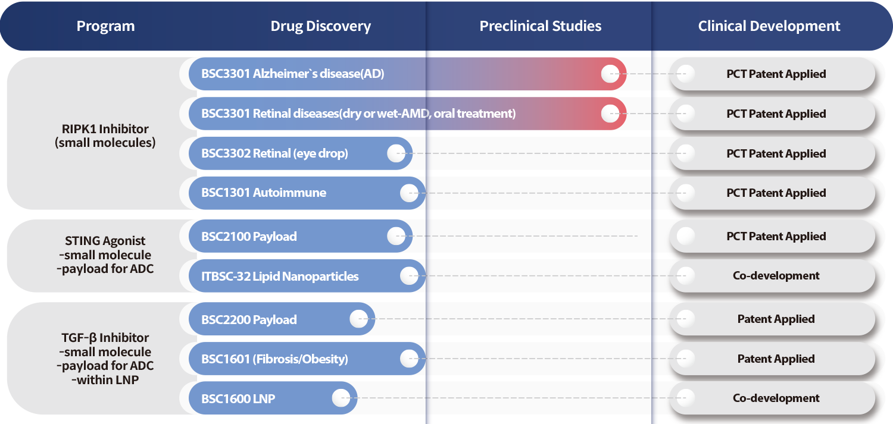Click the Co-development badge for ITBSC-32 row
Viewport: 893px width, 424px height.
(x=775, y=276)
